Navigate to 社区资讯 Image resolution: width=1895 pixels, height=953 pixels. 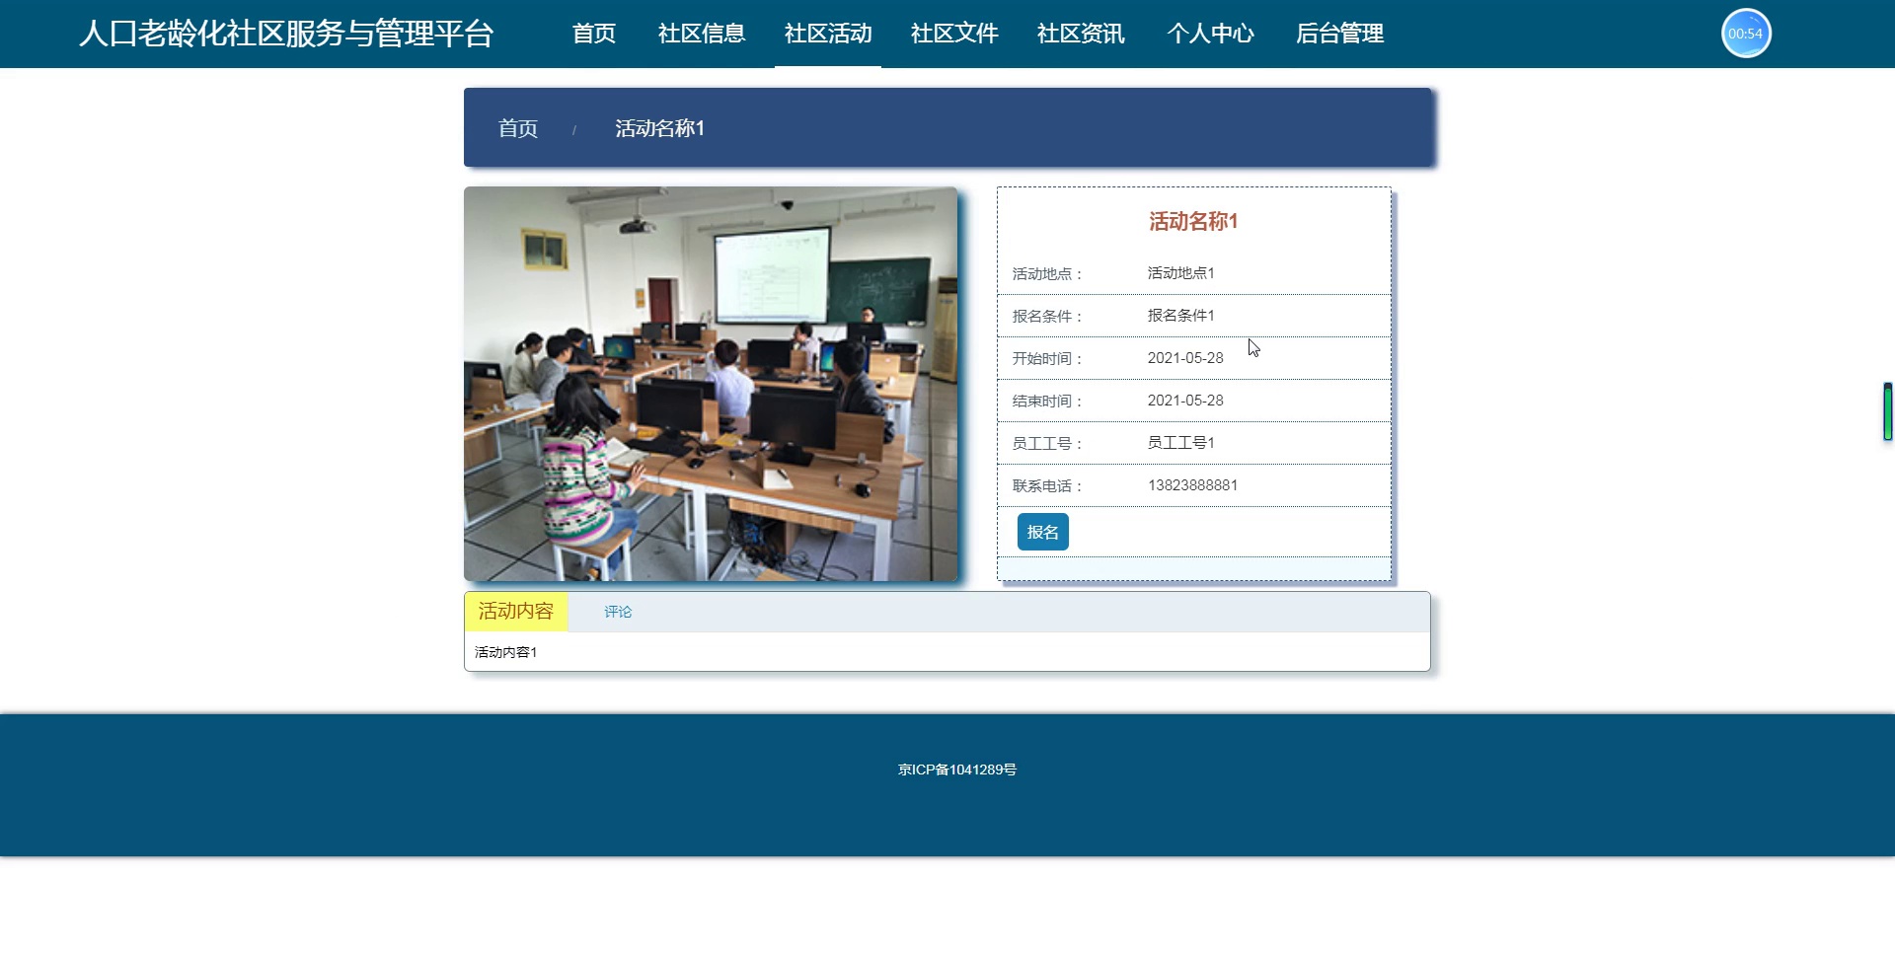[1081, 34]
